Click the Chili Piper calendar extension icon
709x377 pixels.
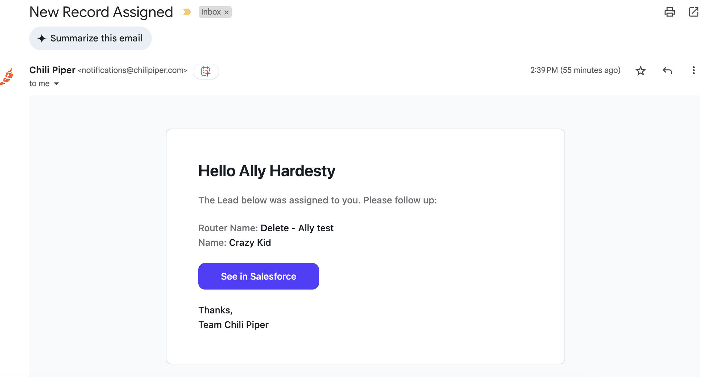tap(206, 71)
